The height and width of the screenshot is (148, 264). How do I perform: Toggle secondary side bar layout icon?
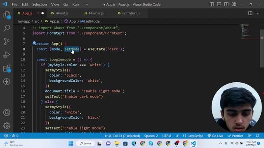[x=226, y=4]
